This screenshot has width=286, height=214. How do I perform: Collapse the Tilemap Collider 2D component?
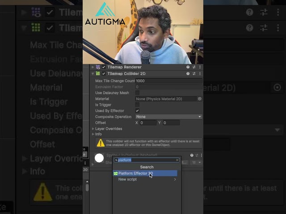pyautogui.click(x=93, y=74)
